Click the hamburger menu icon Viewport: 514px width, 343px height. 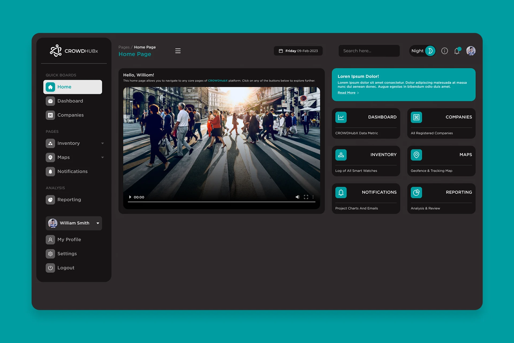tap(178, 51)
